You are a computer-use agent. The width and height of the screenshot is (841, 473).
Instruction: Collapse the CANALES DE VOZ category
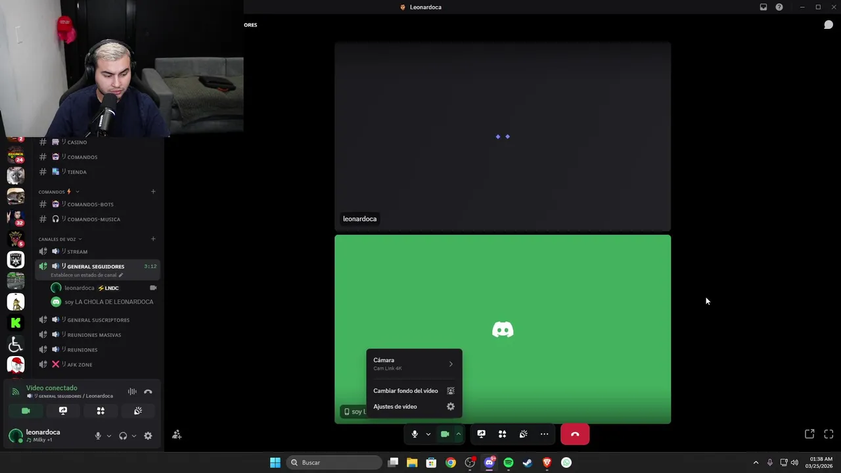tap(60, 239)
